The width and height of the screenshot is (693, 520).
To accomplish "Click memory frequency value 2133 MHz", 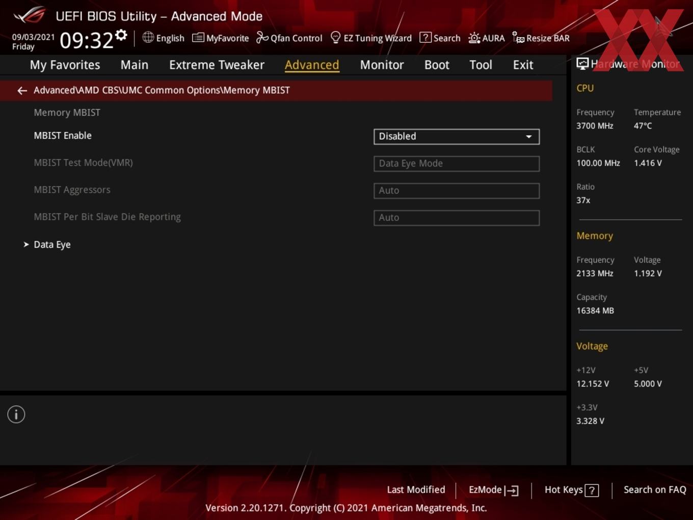I will pyautogui.click(x=595, y=273).
